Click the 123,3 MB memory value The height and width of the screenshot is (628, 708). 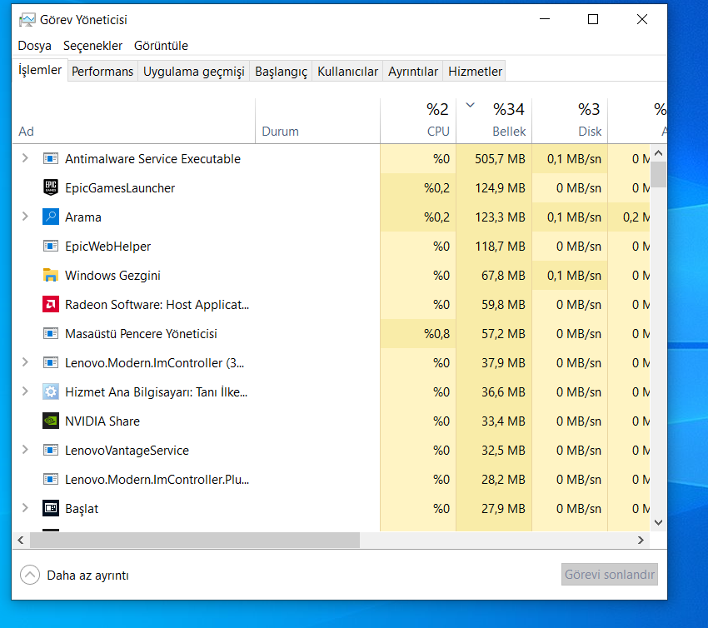pos(500,217)
